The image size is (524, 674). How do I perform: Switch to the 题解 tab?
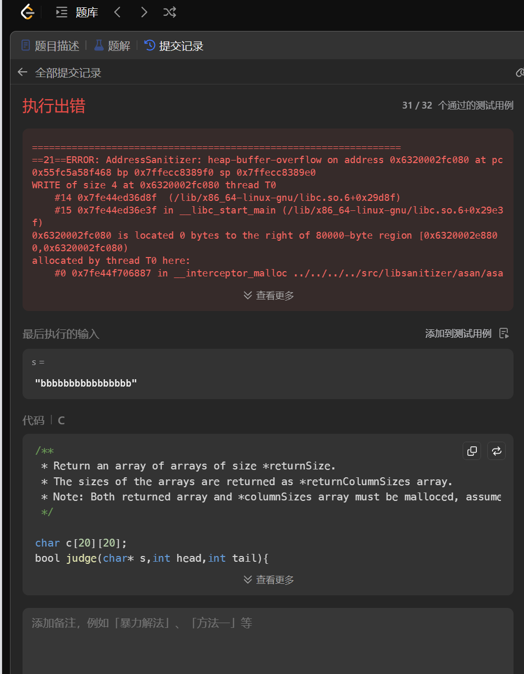point(112,46)
